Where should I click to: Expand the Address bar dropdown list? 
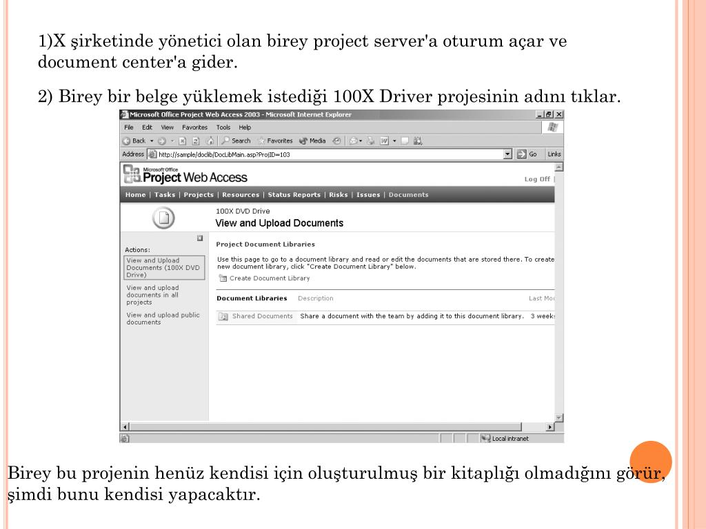[x=508, y=154]
